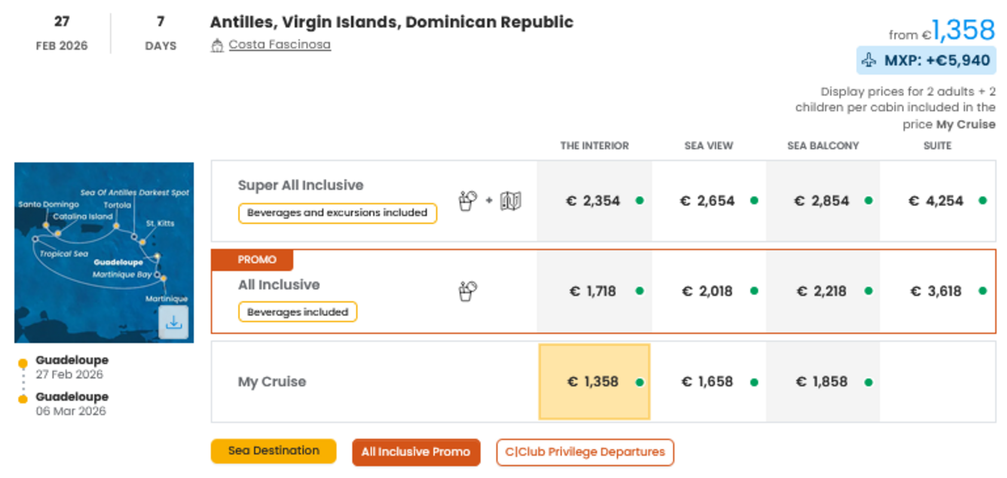
Task: Click the Beverages included badge
Action: (297, 311)
